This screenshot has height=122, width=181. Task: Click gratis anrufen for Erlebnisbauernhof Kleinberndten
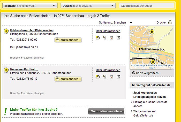click(68, 40)
